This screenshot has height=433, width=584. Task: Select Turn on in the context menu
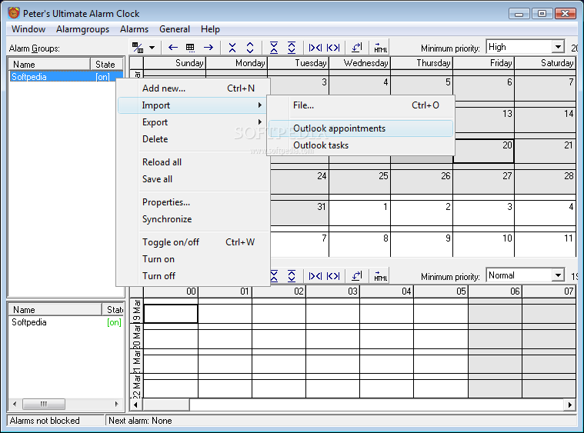[194, 259]
